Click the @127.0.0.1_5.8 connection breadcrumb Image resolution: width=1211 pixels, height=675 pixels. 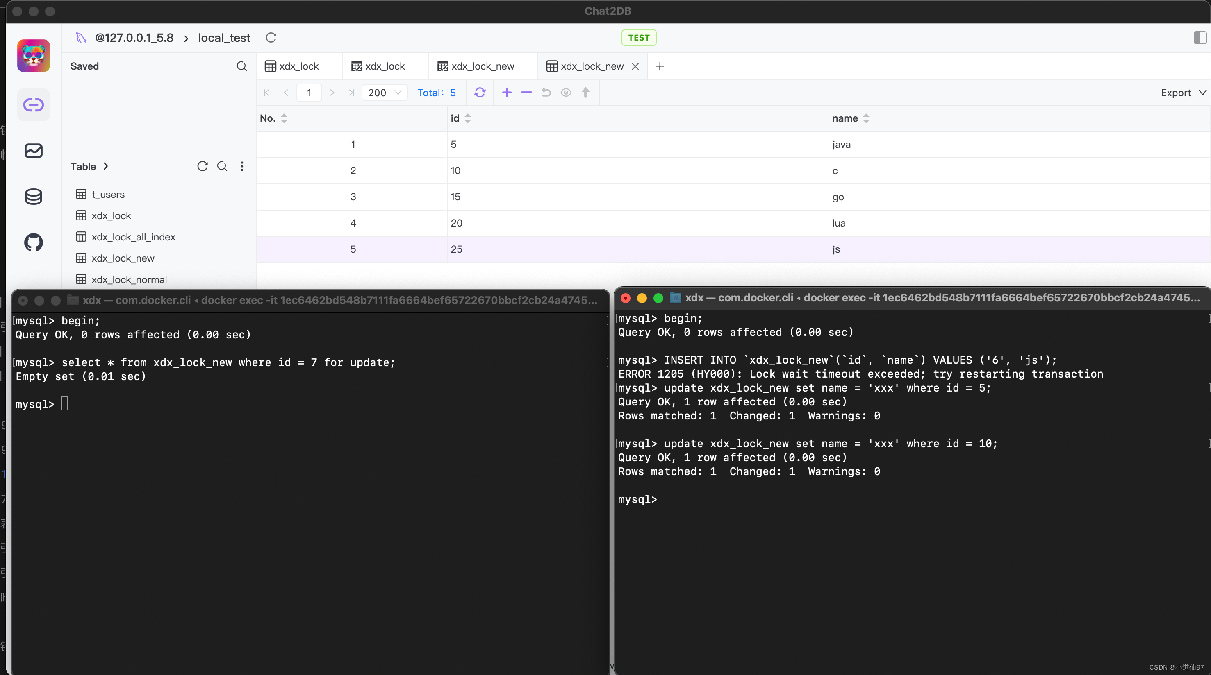134,38
